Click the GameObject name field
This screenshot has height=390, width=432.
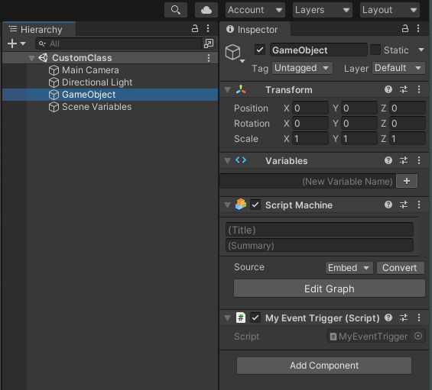tap(319, 50)
